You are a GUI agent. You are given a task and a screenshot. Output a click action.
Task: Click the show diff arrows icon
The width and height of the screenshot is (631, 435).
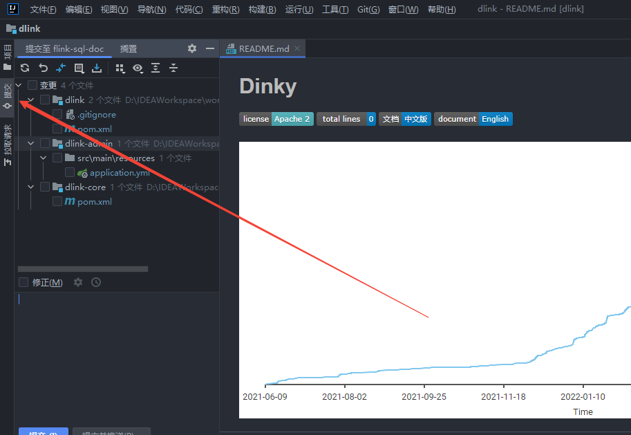pyautogui.click(x=61, y=68)
